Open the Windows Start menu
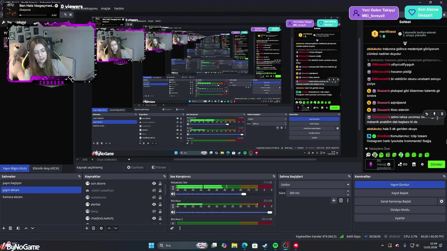 point(151,245)
